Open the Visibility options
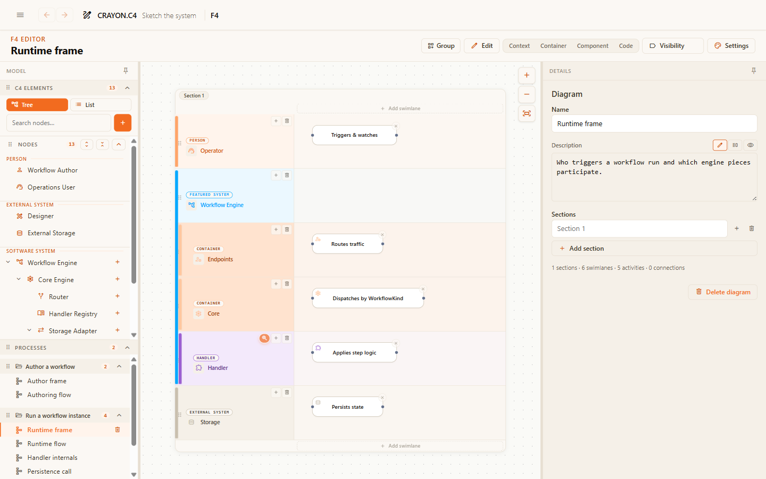This screenshot has width=766, height=479. click(672, 46)
